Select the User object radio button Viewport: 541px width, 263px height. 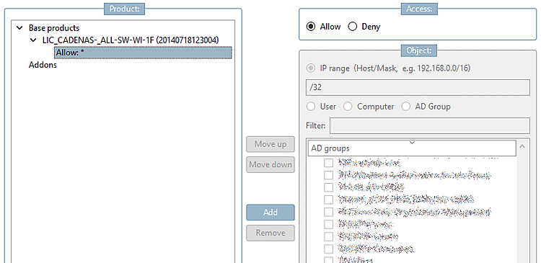click(311, 107)
